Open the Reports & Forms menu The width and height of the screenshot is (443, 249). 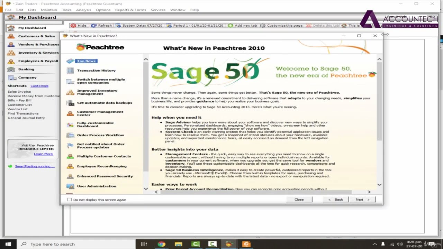point(130,10)
